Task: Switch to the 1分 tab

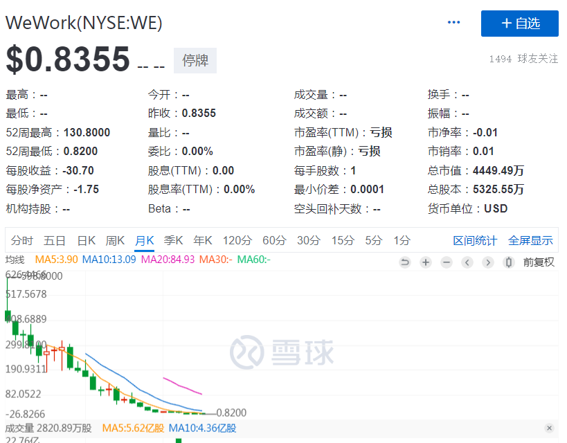Action: (x=402, y=240)
